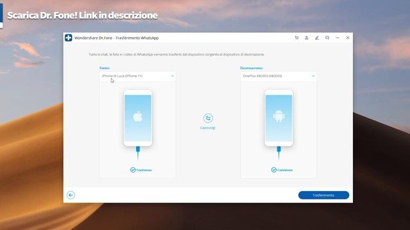
Task: Close the Dr.Fone window
Action: point(348,38)
